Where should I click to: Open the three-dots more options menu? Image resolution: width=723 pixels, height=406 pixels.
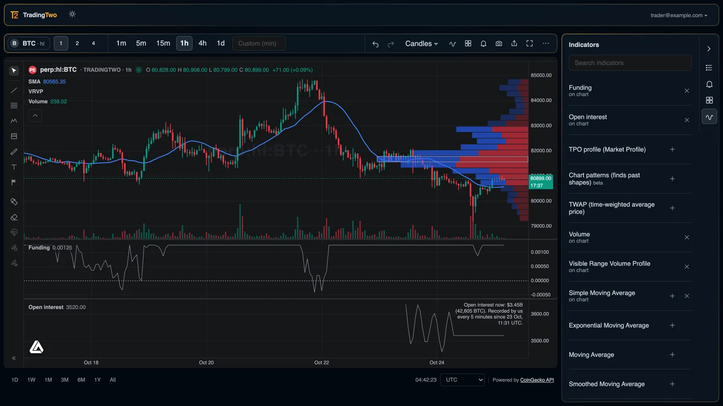(x=546, y=44)
